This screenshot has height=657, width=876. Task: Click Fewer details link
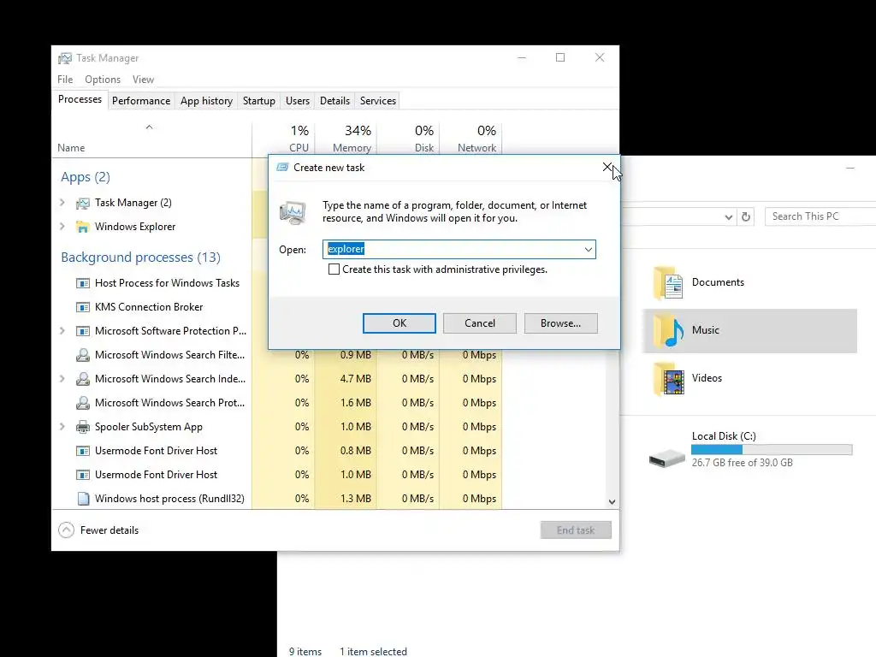pyautogui.click(x=109, y=530)
